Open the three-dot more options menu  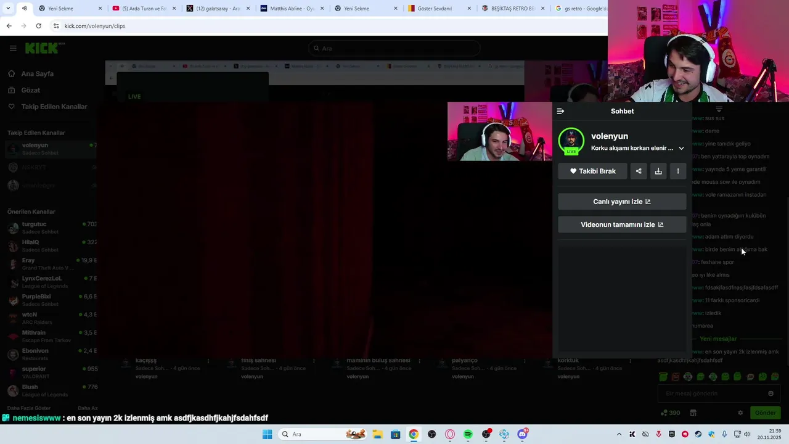(678, 171)
